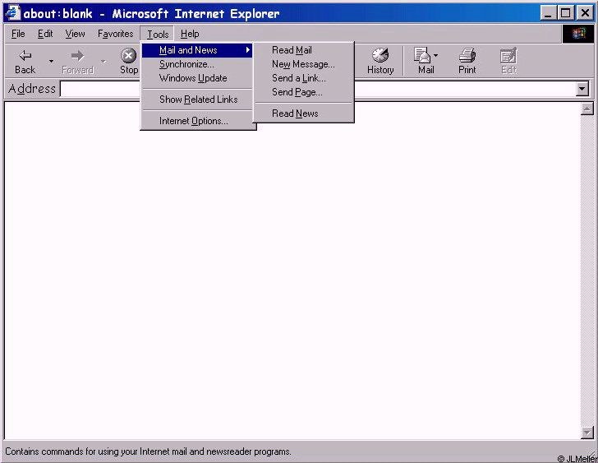Click the Mail toolbar icon
The image size is (598, 463).
click(x=422, y=55)
